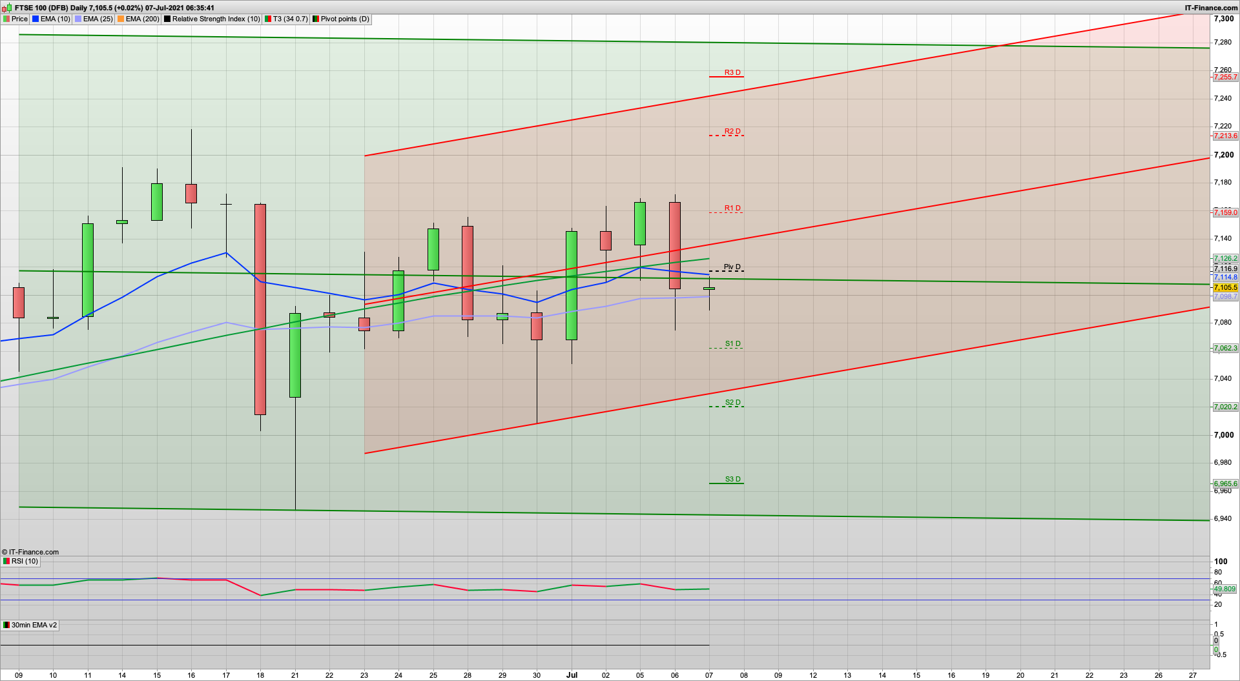
Task: Click the 49.809 RSI value label
Action: [x=1225, y=589]
